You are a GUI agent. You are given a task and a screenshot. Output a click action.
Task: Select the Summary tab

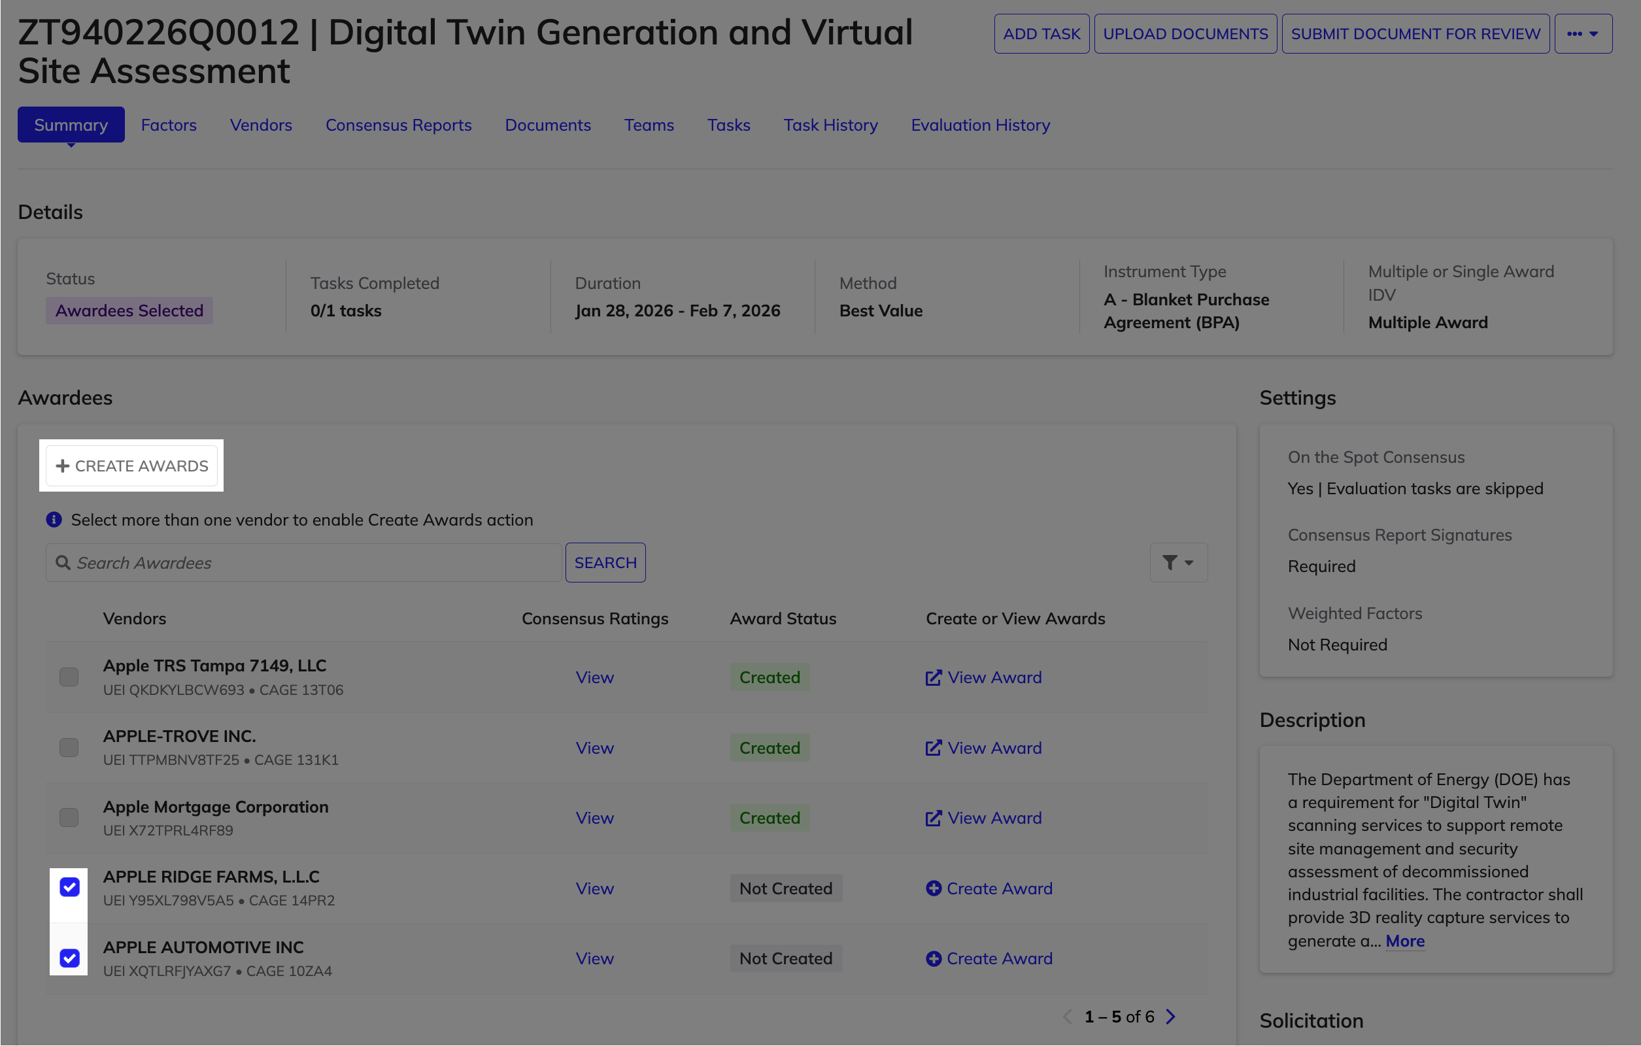point(71,125)
